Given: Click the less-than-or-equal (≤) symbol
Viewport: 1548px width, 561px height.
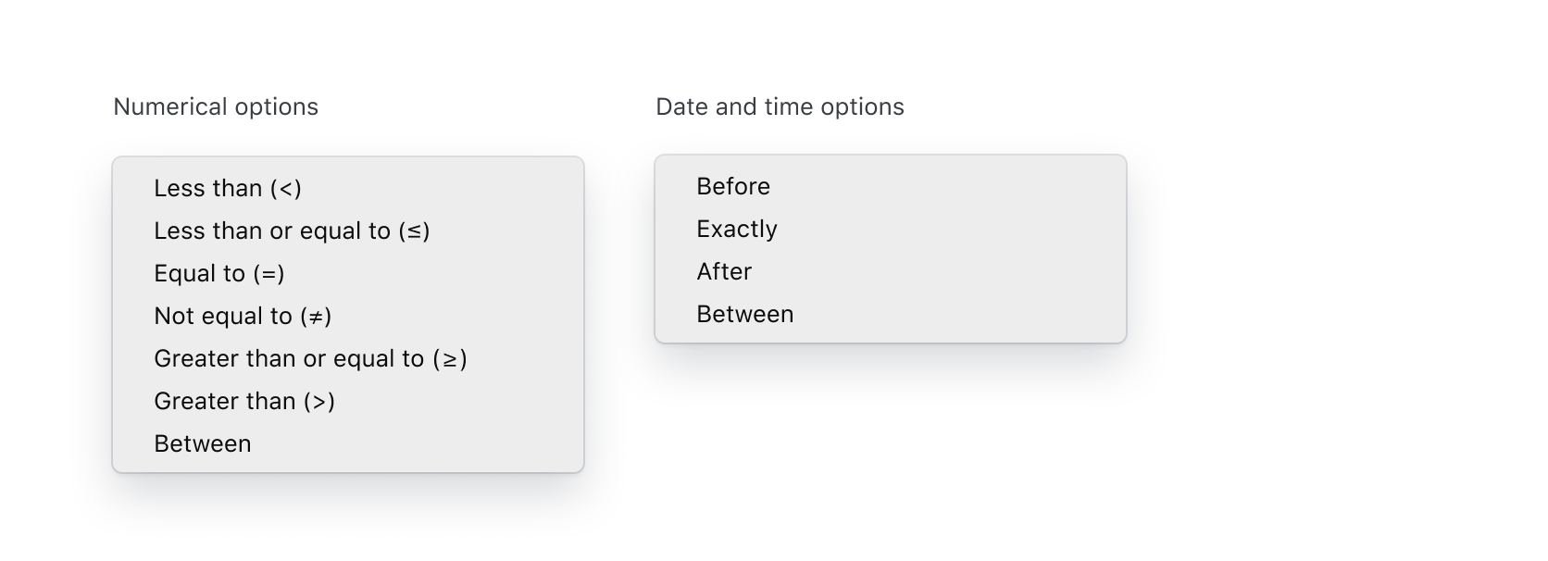Looking at the screenshot, I should pyautogui.click(x=415, y=231).
